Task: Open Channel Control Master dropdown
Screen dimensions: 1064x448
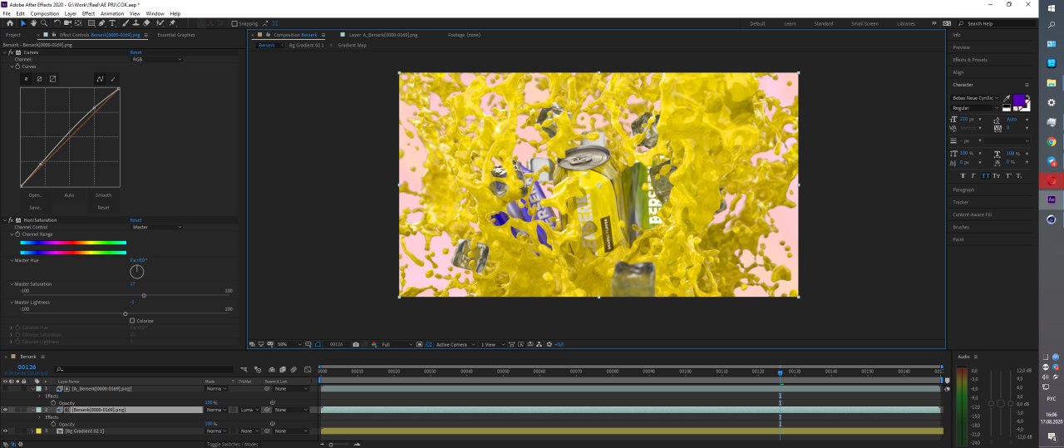Action: click(156, 227)
